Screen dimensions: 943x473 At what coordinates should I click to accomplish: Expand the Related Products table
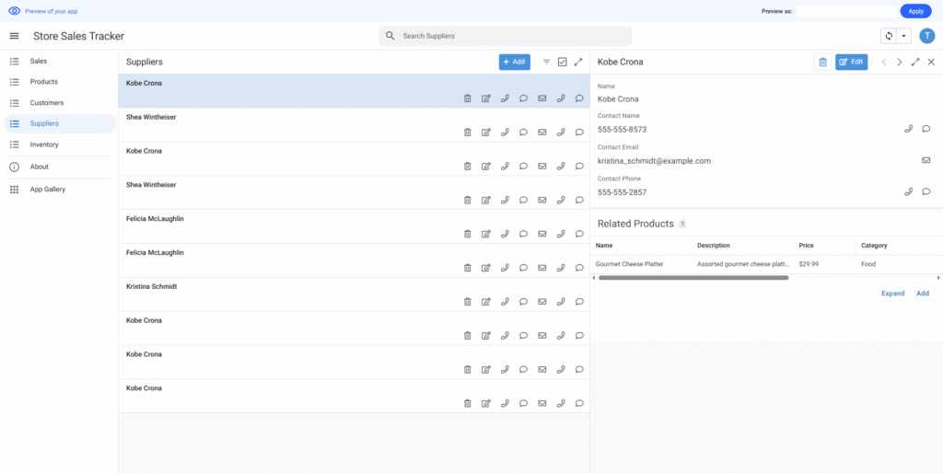[x=892, y=294]
